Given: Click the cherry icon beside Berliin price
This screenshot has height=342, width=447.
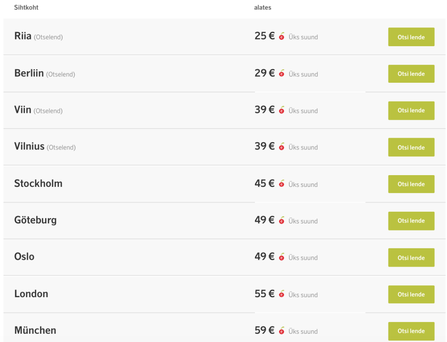Looking at the screenshot, I should (282, 74).
